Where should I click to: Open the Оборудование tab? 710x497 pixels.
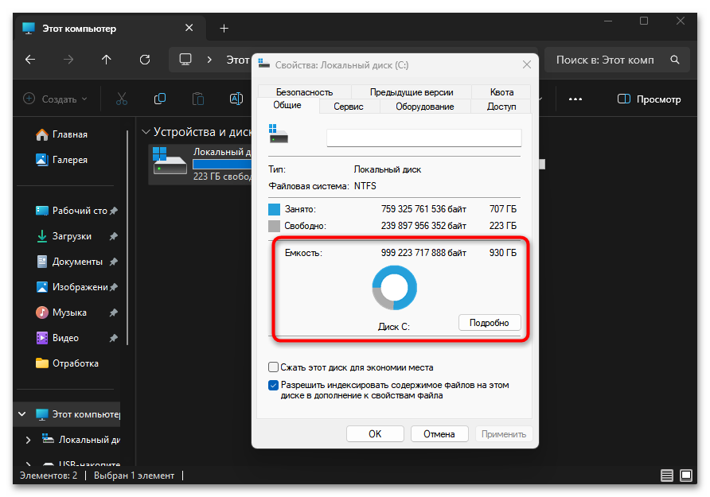click(x=425, y=107)
